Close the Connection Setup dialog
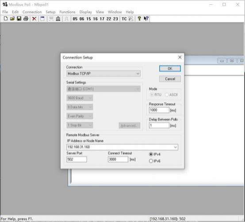245x222 pixels. (x=180, y=58)
